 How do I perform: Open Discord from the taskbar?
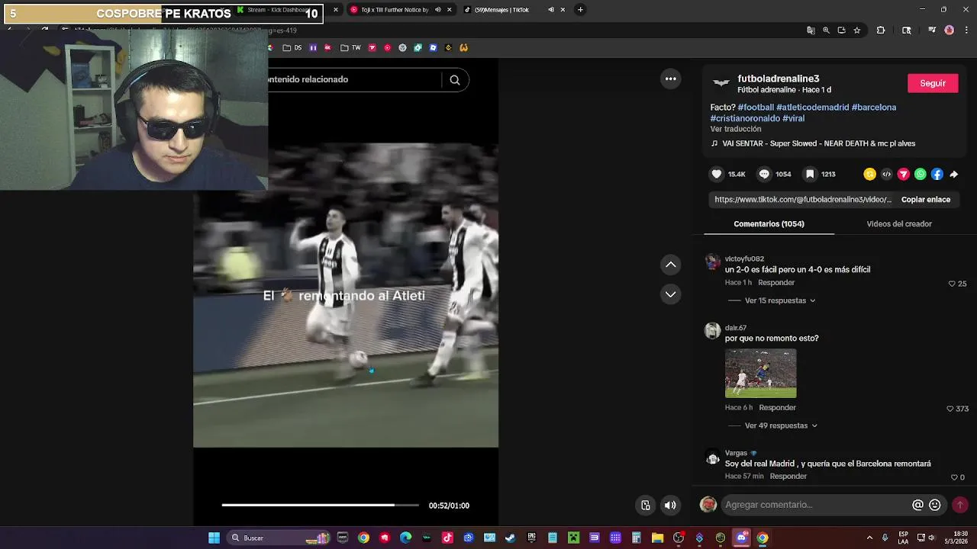(x=741, y=538)
